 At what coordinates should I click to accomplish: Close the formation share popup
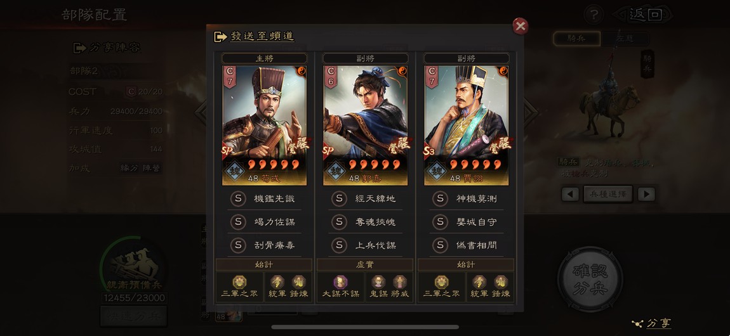[520, 26]
